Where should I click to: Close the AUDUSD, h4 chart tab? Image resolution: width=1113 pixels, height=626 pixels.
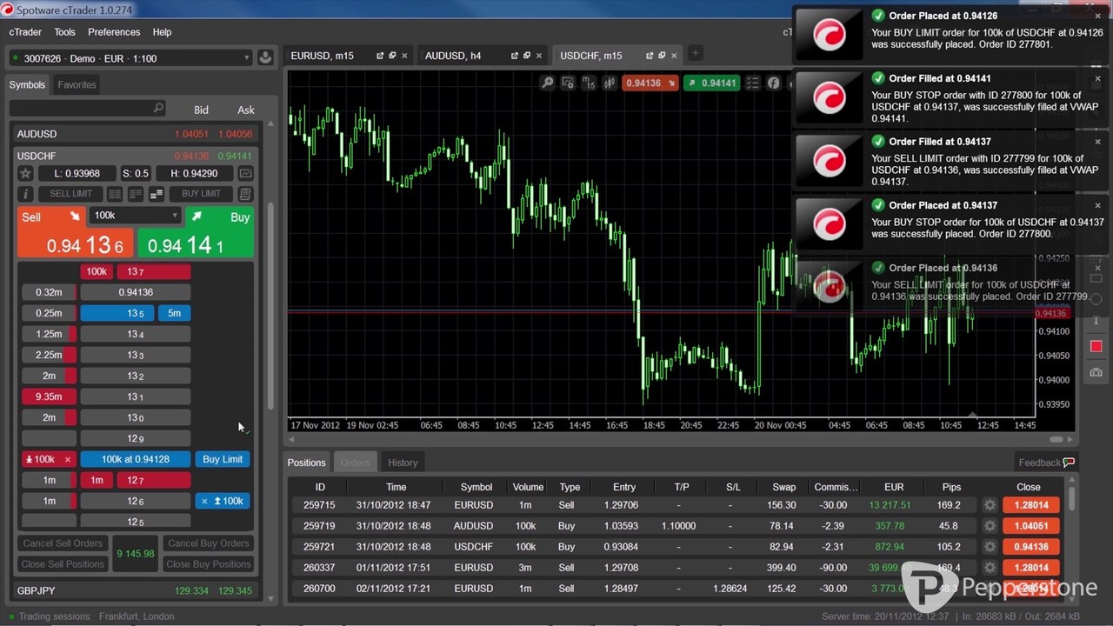pyautogui.click(x=541, y=56)
